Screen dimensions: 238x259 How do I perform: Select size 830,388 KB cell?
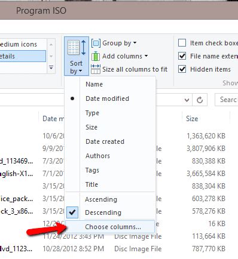[209, 161]
